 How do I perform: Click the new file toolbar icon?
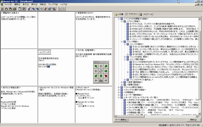click(x=2, y=9)
